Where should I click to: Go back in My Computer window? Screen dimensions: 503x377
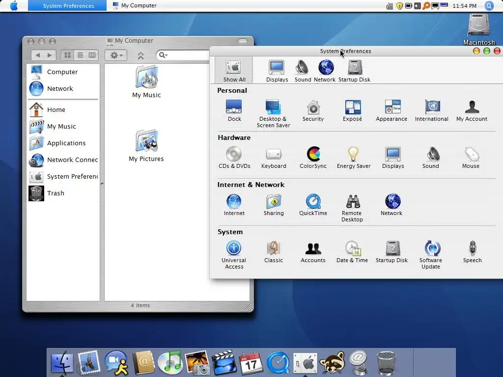pyautogui.click(x=37, y=55)
